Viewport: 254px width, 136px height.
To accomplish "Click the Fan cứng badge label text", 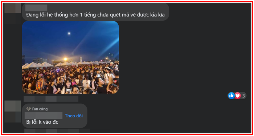I will tap(40, 109).
